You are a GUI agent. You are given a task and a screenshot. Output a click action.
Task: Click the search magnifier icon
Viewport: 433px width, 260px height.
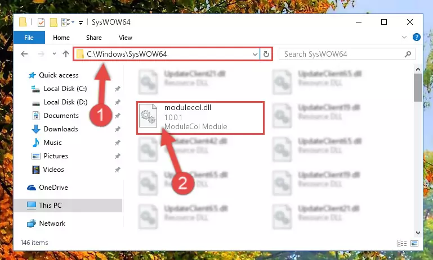coord(408,54)
